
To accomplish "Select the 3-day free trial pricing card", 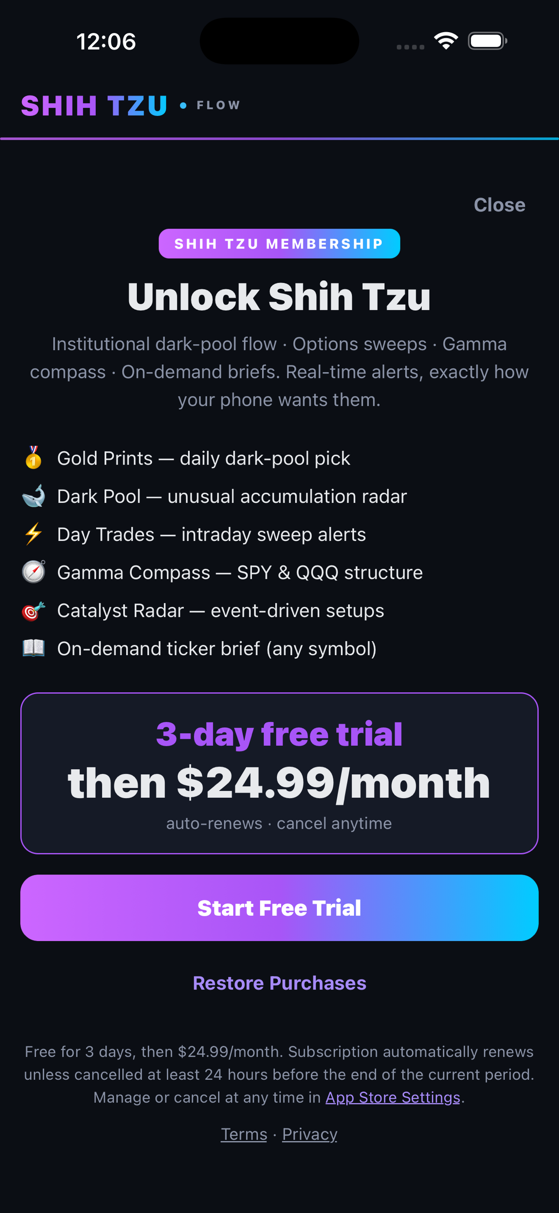I will pos(279,773).
